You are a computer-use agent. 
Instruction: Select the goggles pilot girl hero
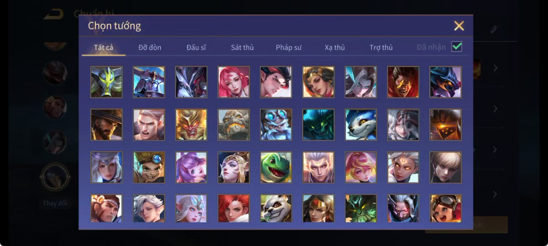tap(446, 208)
